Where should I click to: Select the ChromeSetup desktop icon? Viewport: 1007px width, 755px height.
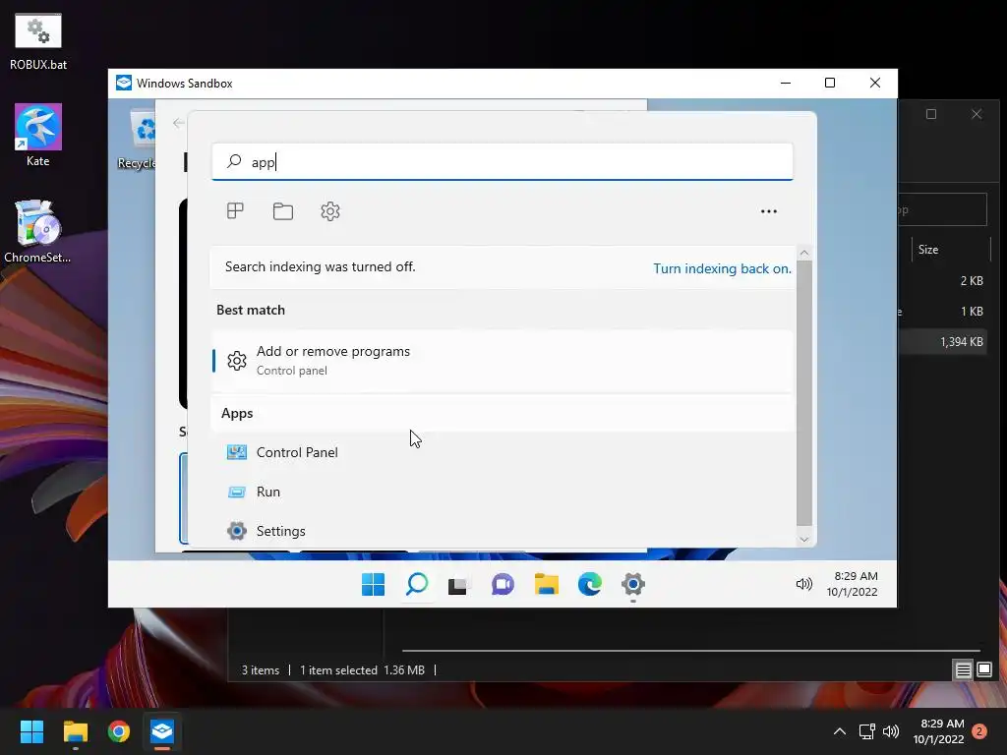[38, 231]
